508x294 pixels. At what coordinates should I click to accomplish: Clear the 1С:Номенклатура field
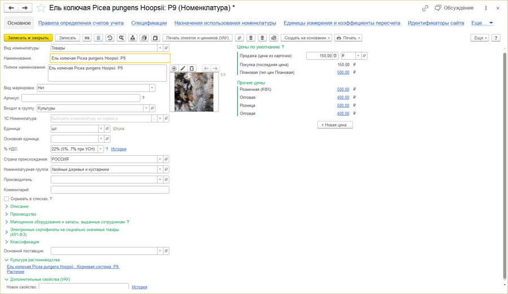pyautogui.click(x=160, y=119)
